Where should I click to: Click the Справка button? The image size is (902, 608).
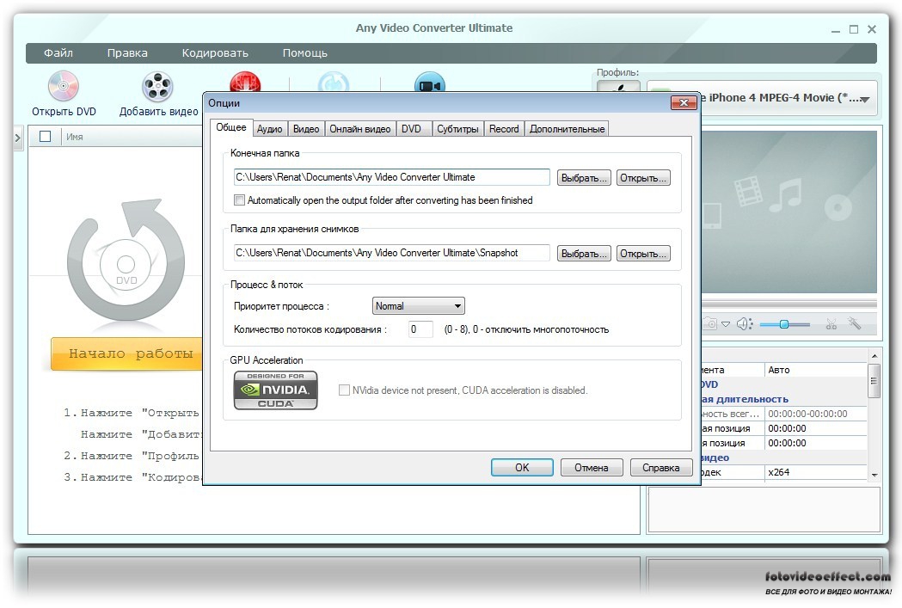click(x=661, y=468)
